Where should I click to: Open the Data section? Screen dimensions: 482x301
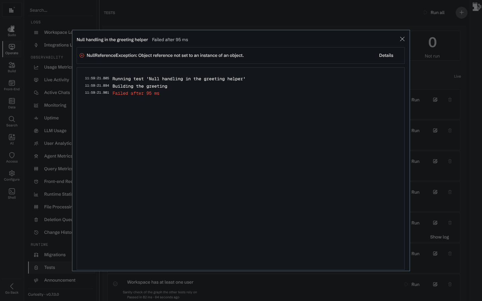[x=12, y=103]
